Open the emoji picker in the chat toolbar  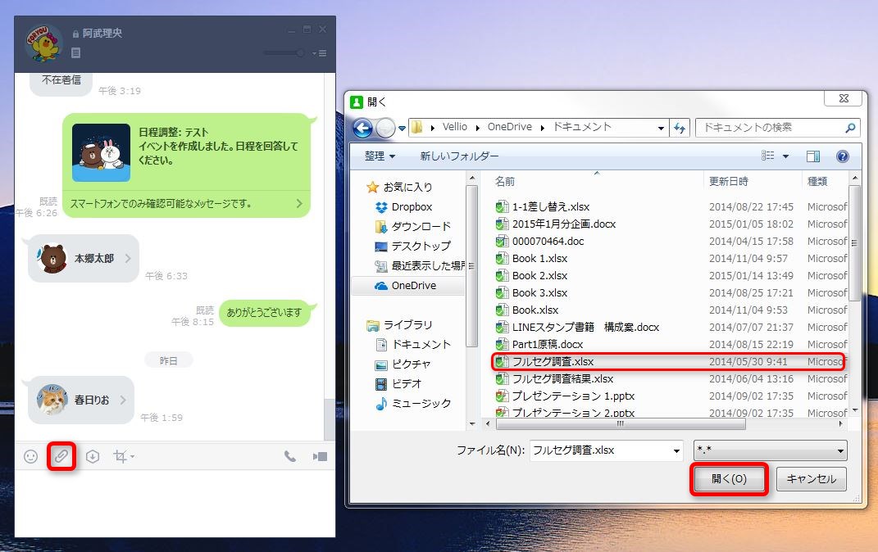click(x=30, y=458)
